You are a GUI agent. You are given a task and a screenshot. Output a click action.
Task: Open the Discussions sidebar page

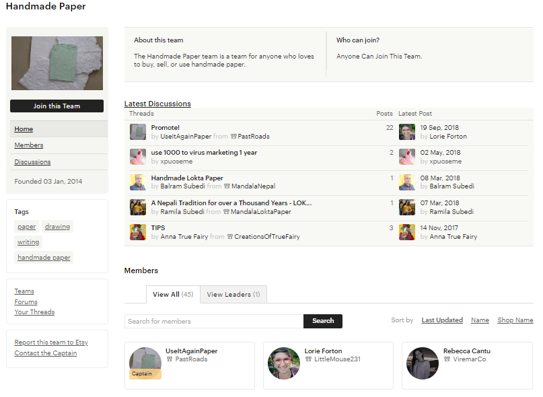pos(32,161)
